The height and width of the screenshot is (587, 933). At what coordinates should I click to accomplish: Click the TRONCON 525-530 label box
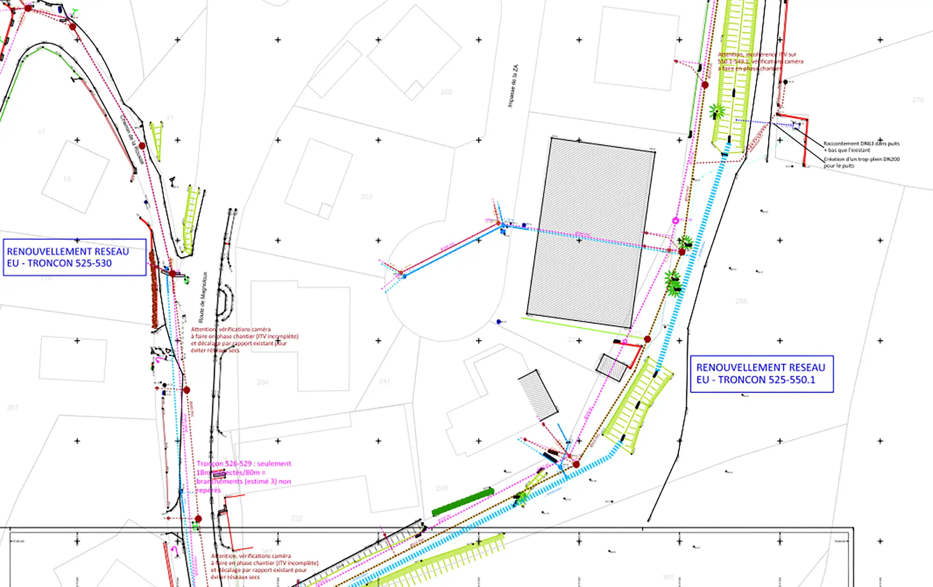click(x=75, y=258)
